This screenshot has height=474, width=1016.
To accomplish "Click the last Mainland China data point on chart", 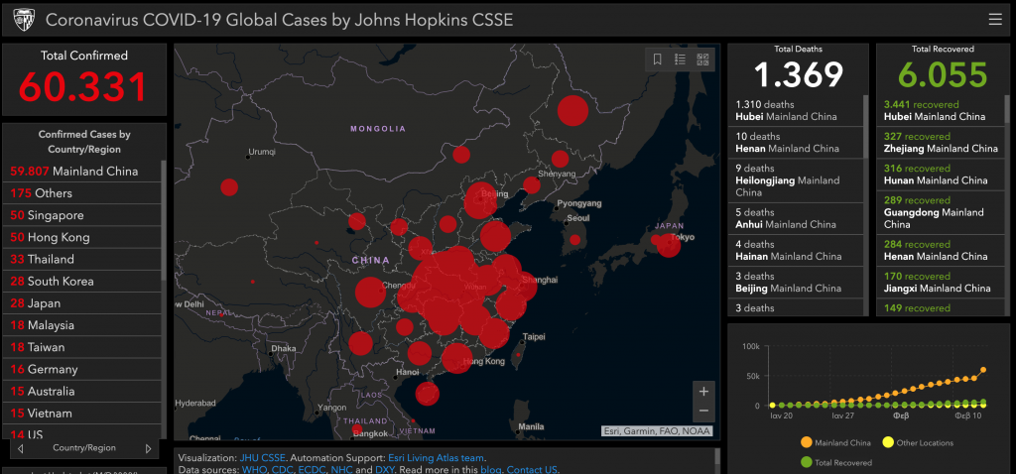I will pyautogui.click(x=983, y=370).
